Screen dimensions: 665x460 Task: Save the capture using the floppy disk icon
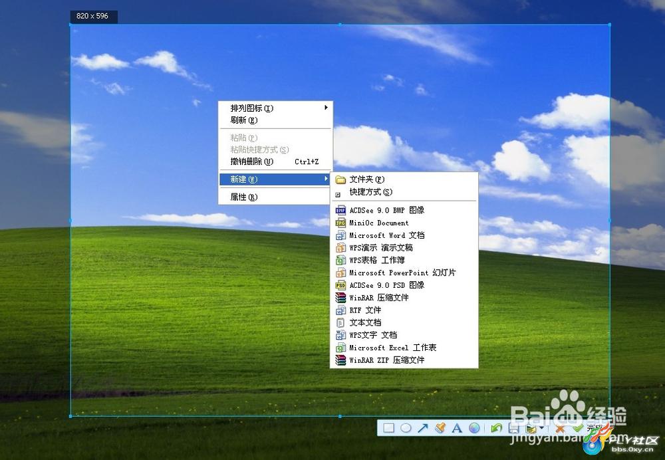tap(513, 428)
